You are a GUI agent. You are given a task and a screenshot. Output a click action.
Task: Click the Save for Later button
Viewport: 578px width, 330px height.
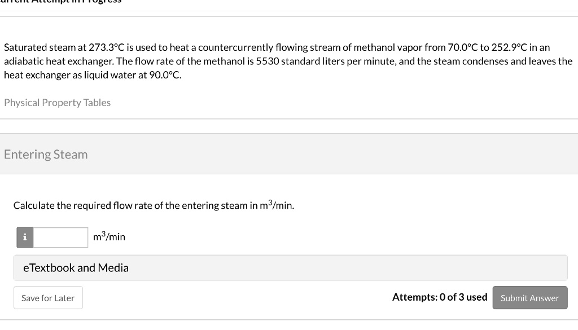click(x=48, y=297)
